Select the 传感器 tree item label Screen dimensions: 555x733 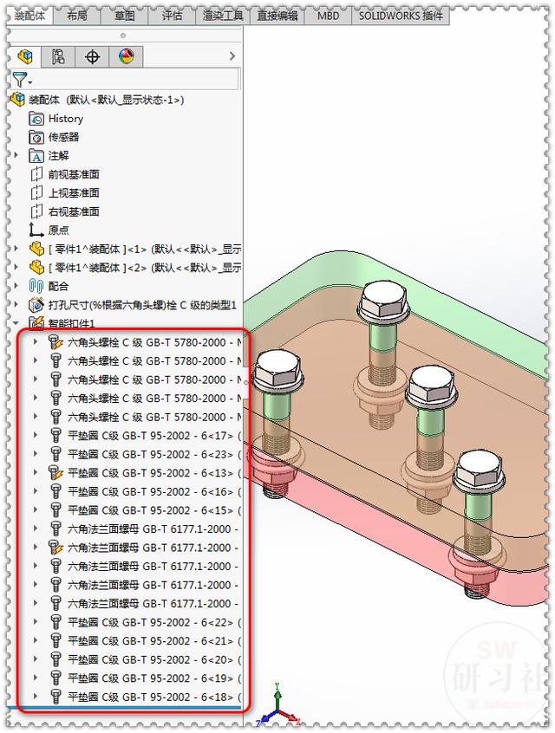tap(63, 138)
